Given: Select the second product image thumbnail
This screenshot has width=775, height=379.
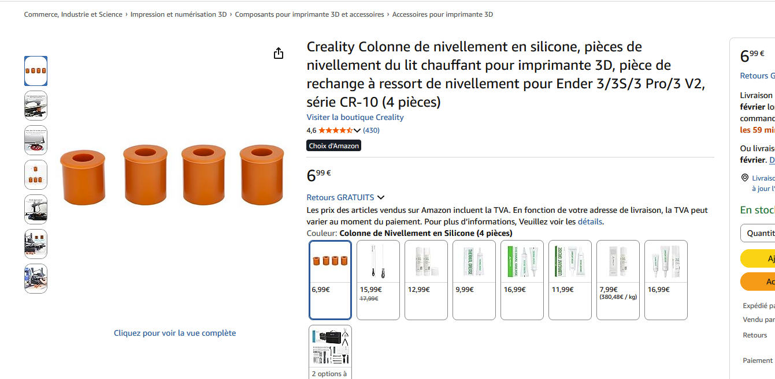Looking at the screenshot, I should click(36, 106).
